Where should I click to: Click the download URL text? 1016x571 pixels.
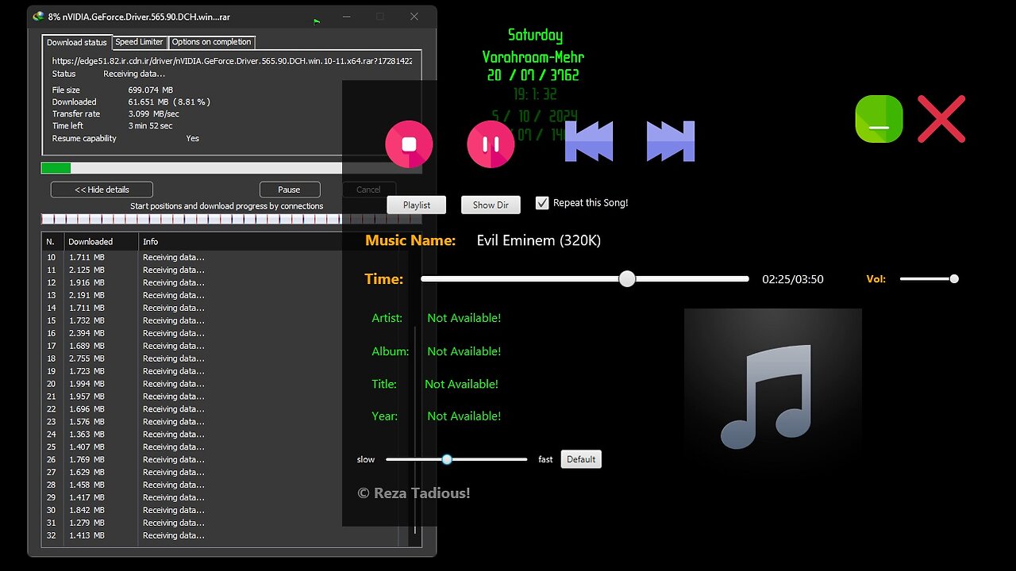(232, 60)
